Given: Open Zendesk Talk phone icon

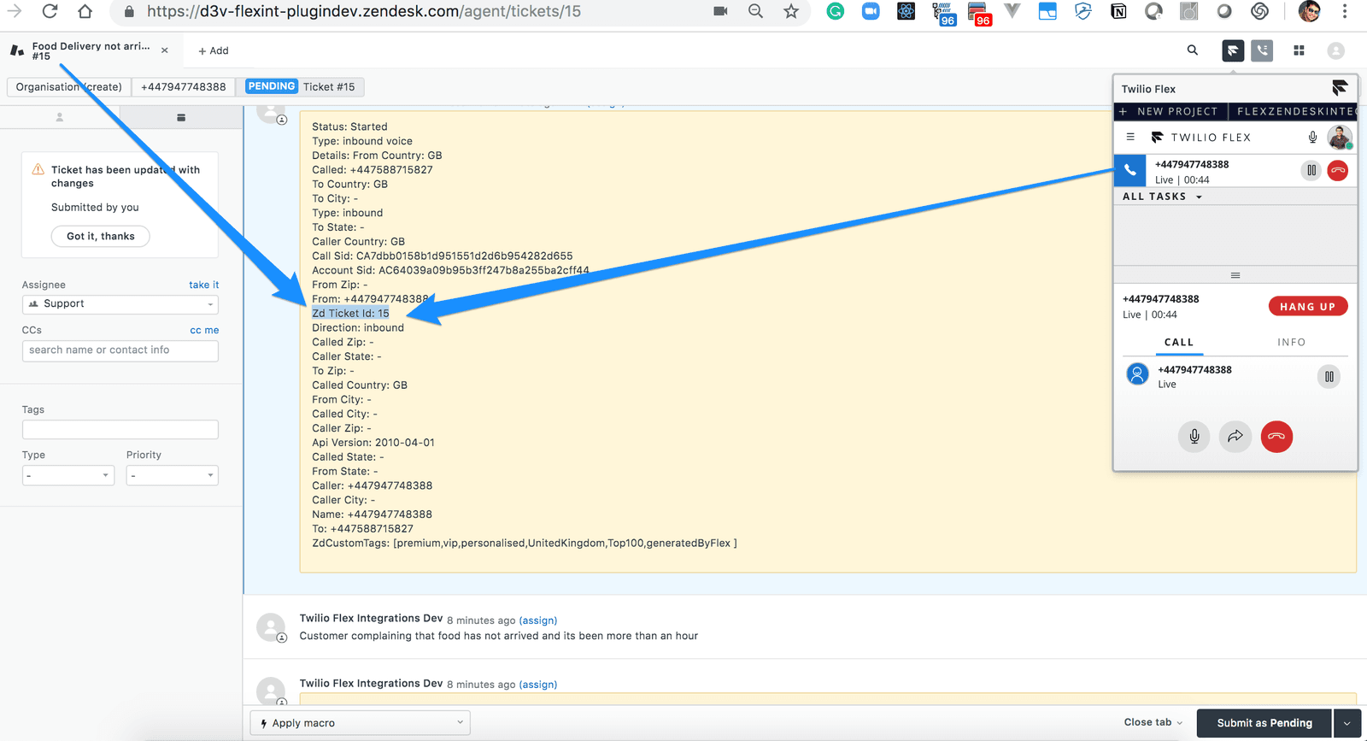Looking at the screenshot, I should [1262, 50].
